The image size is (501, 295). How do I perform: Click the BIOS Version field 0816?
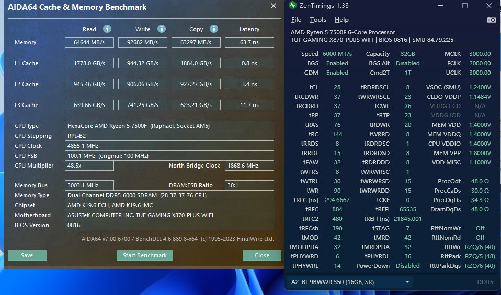click(x=169, y=225)
